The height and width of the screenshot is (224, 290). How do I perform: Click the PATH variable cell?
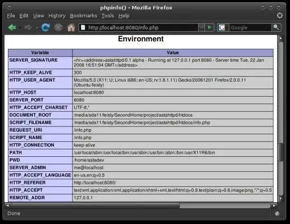40,153
